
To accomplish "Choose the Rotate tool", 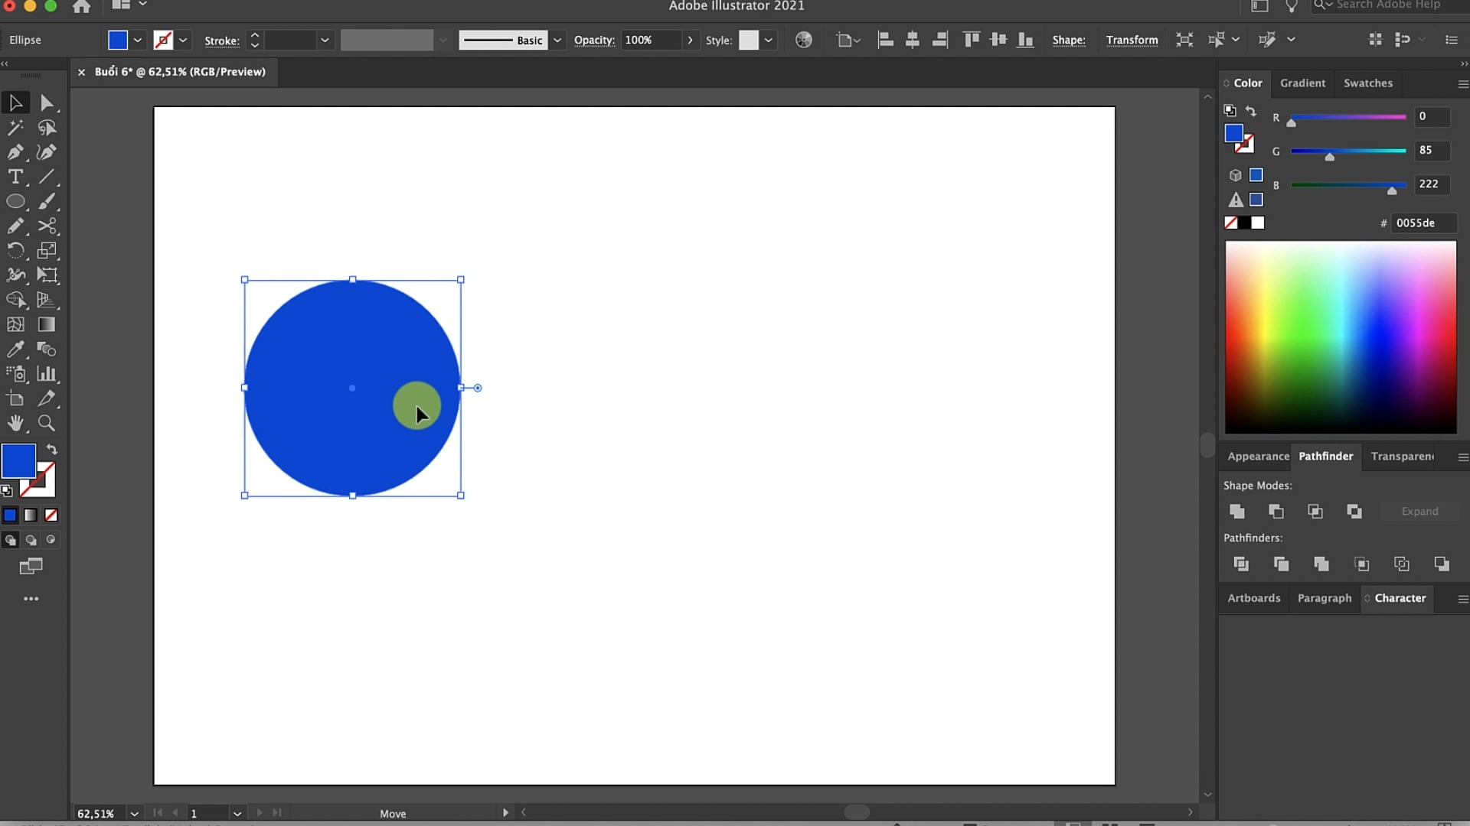I will 15,251.
